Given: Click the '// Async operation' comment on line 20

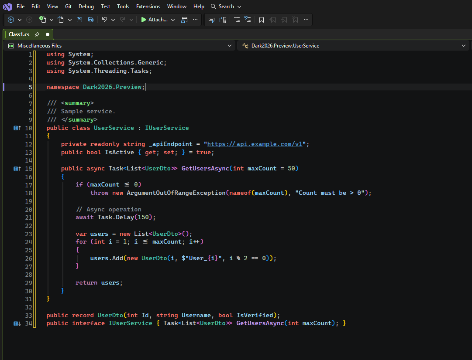Looking at the screenshot, I should (x=109, y=210).
